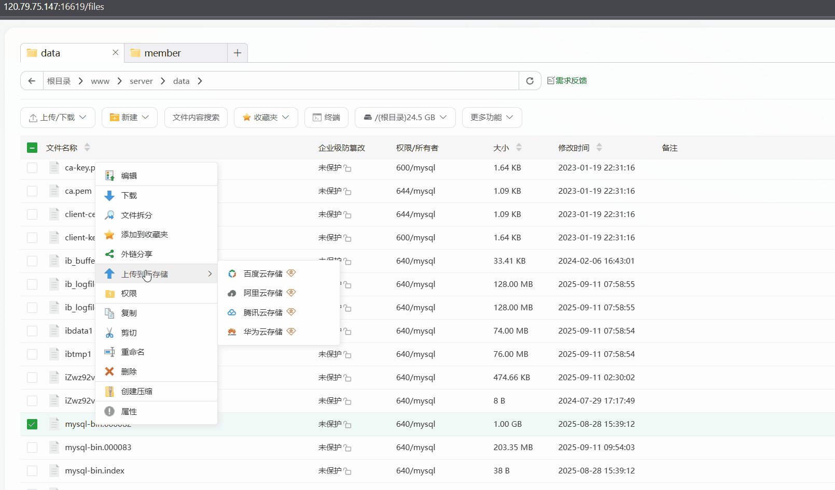This screenshot has height=490, width=835.
Task: Check the mysql-bin.index checkbox
Action: point(32,471)
